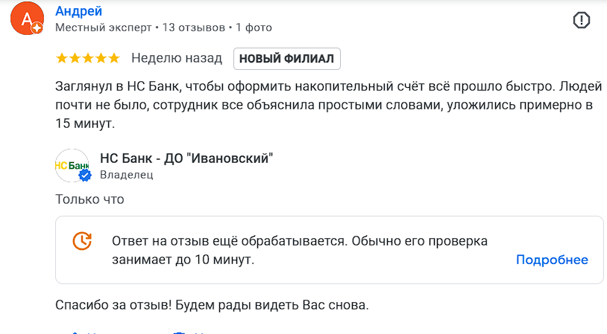607x334 pixels.
Task: Click the "13 отзывов" text
Action: [193, 28]
